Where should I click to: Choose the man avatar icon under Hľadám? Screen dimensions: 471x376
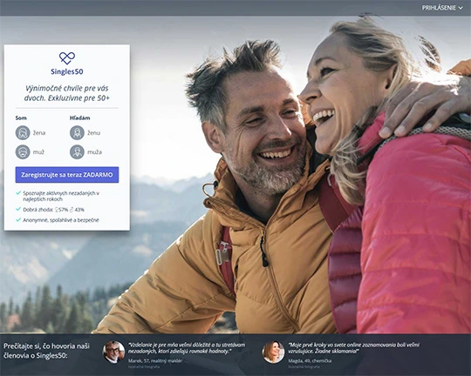point(78,152)
